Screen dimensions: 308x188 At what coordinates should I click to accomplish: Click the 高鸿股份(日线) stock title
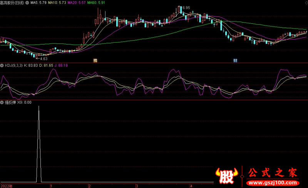point(12,2)
